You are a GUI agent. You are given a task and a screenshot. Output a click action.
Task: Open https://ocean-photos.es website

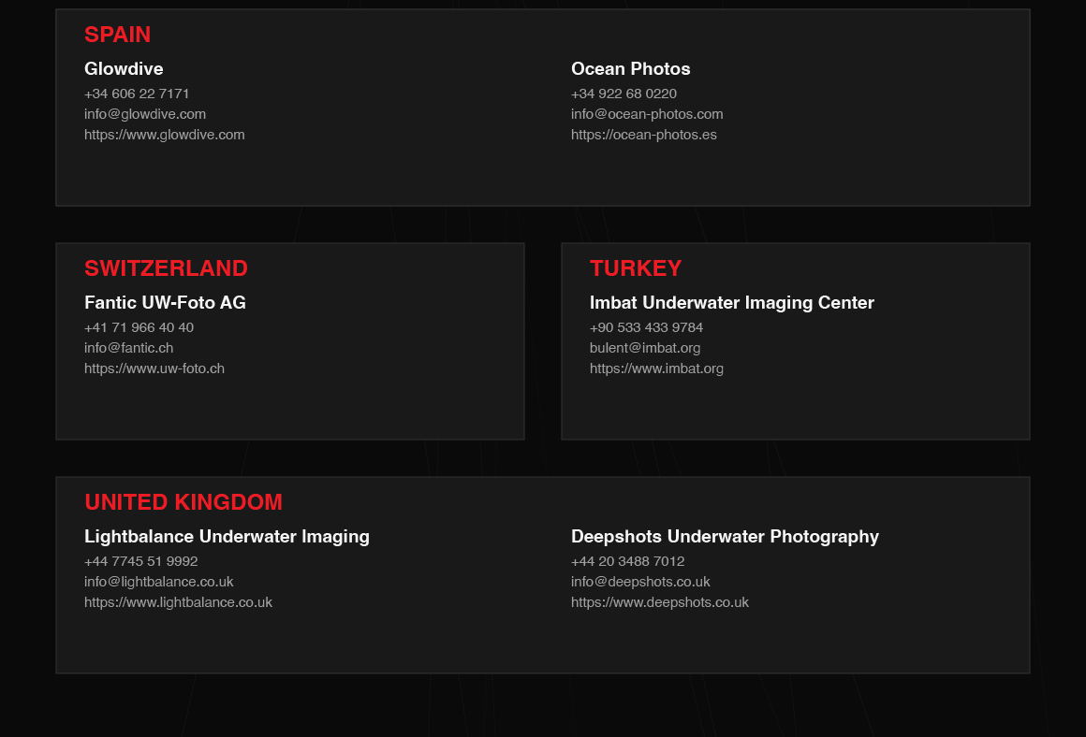tap(643, 135)
